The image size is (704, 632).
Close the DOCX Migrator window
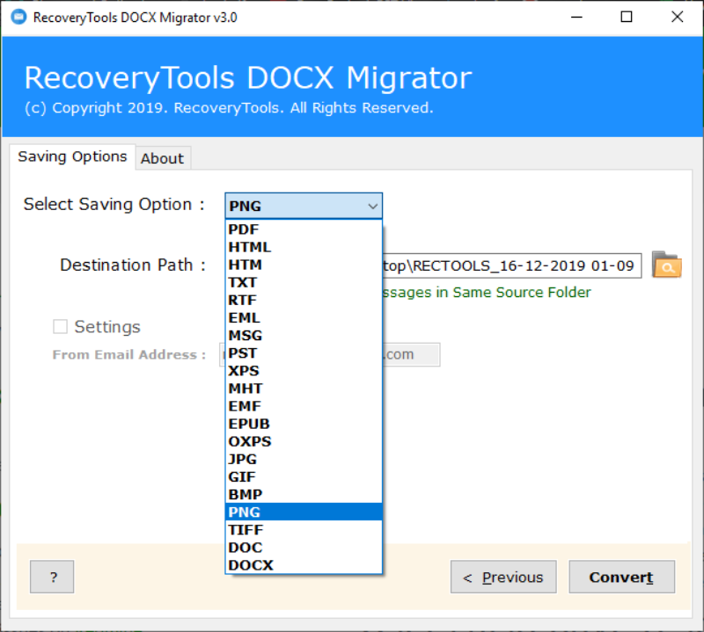point(677,17)
